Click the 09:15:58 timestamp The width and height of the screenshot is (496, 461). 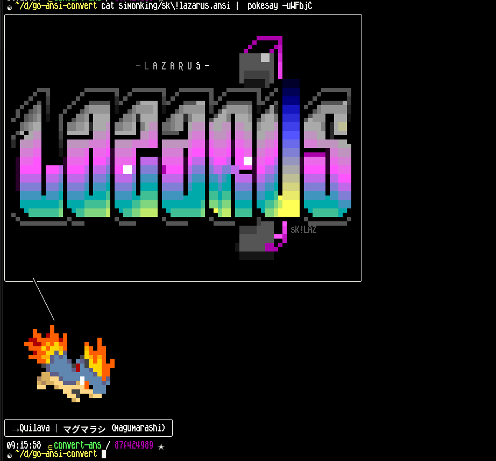point(24,446)
